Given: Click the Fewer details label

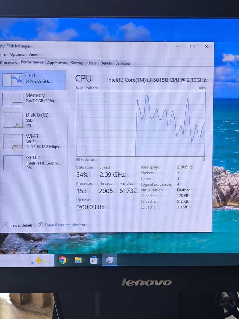Looking at the screenshot, I should [x=21, y=225].
